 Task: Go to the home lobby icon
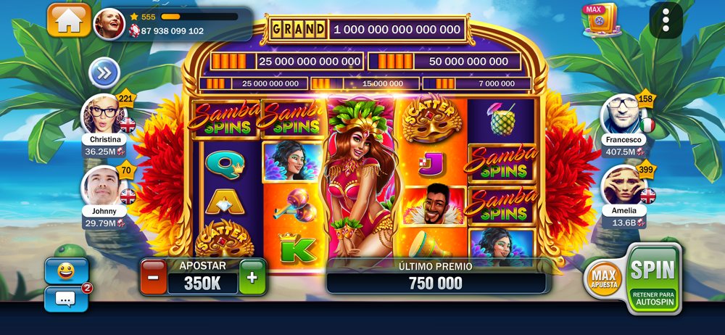point(69,20)
